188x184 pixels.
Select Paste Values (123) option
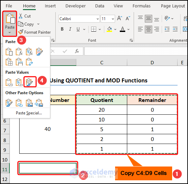[9, 82]
